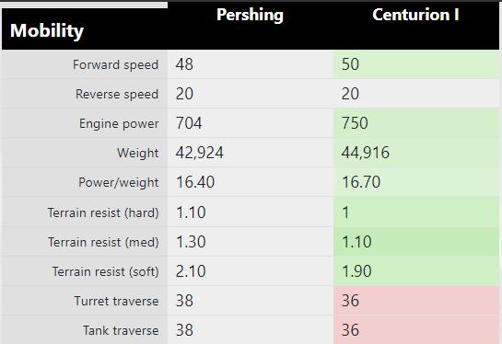Click Centurion's engine power value 750
This screenshot has height=344, width=502.
(x=355, y=123)
